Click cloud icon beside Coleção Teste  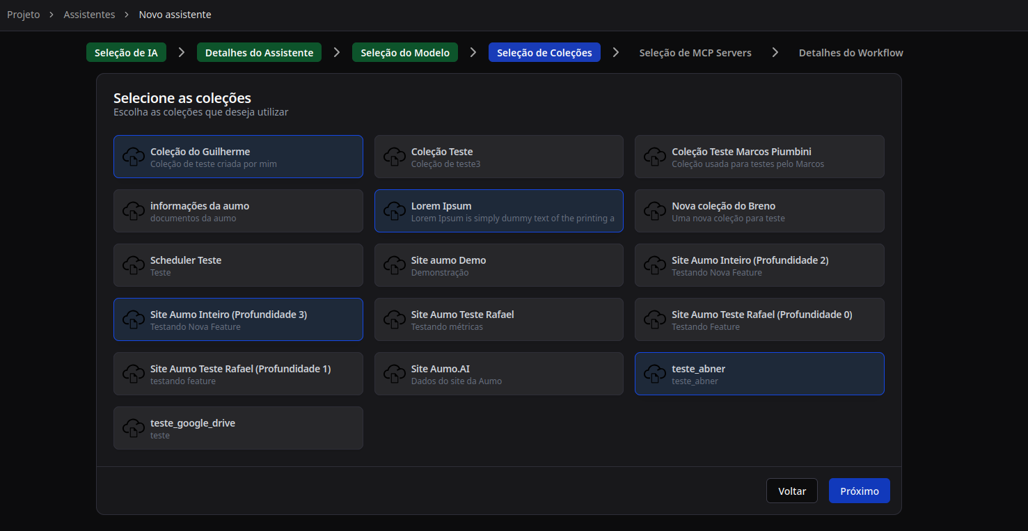[395, 157]
